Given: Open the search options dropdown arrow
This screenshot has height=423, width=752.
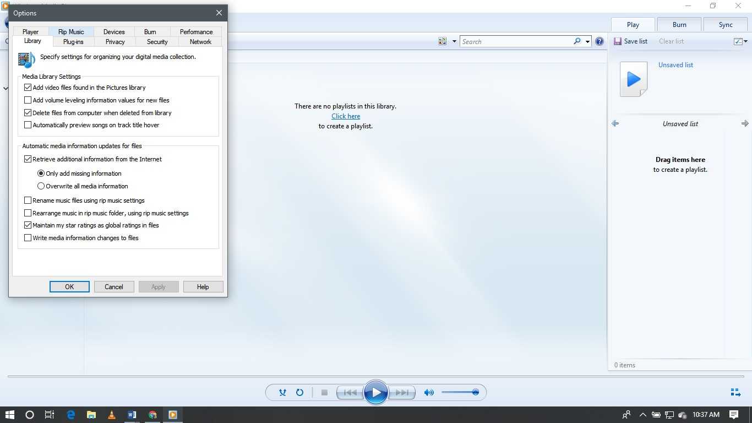Looking at the screenshot, I should (587, 41).
